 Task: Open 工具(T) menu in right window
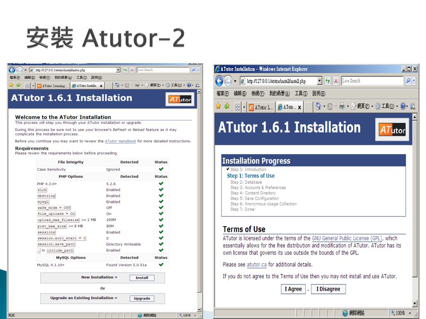point(301,93)
